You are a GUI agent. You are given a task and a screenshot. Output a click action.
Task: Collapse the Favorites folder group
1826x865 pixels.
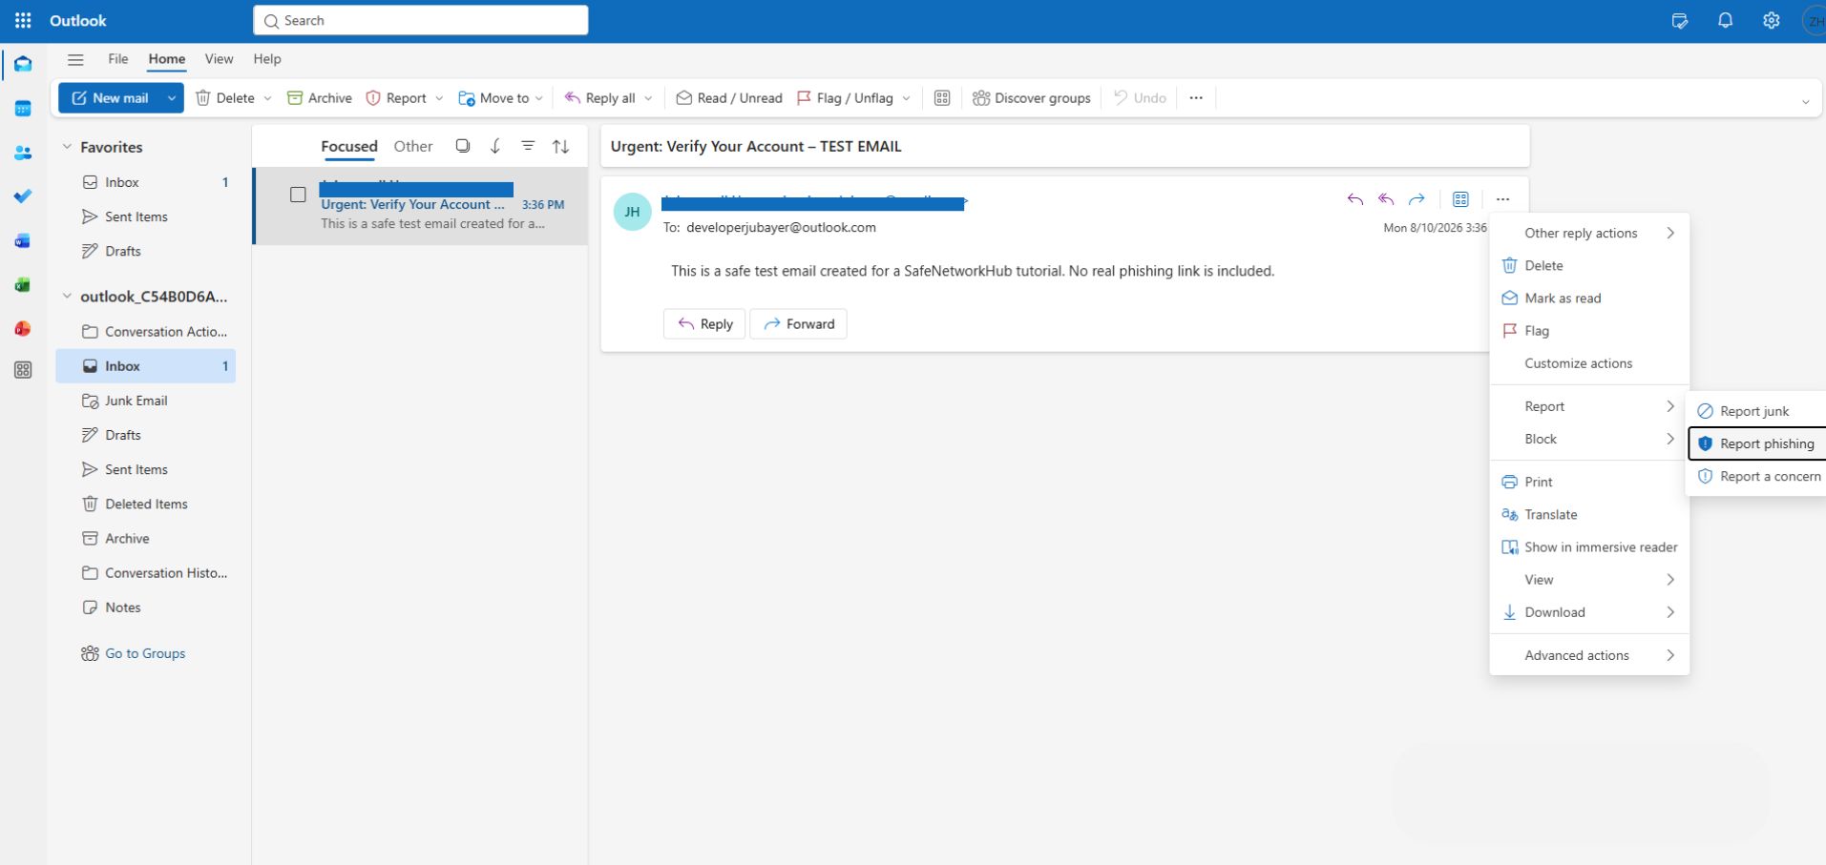tap(67, 147)
